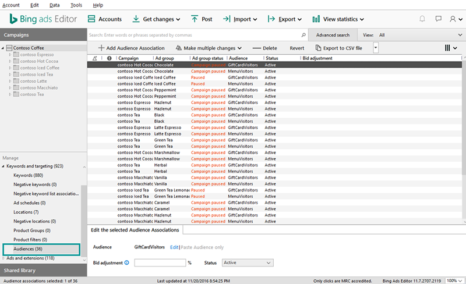Image resolution: width=466 pixels, height=284 pixels.
Task: Open the feedback chat bubble icon
Action: (438, 19)
